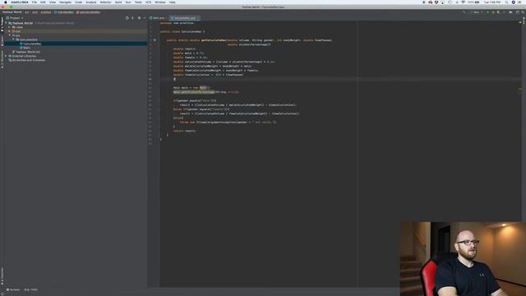Viewport: 526px width, 296px height.
Task: Open the Build menu
Action: point(118,2)
